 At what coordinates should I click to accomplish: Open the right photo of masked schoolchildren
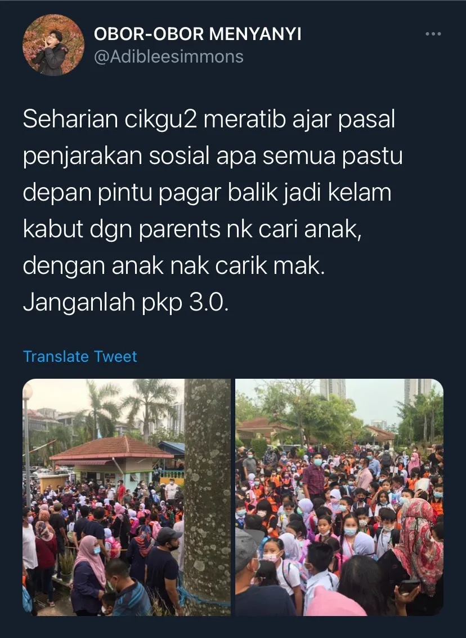[339, 497]
